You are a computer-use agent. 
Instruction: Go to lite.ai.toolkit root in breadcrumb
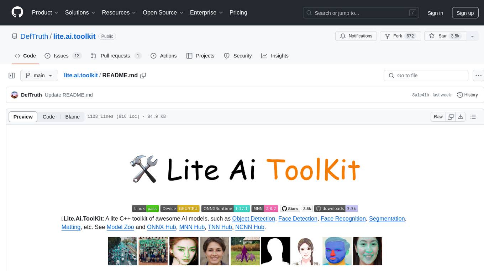point(81,75)
